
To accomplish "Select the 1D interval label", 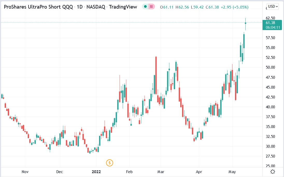I will click(x=80, y=7).
